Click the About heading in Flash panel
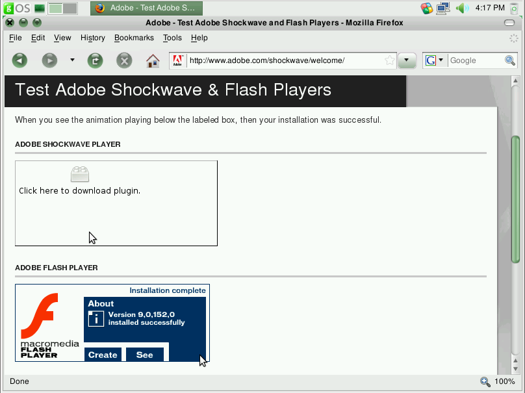The image size is (525, 393). tap(101, 303)
